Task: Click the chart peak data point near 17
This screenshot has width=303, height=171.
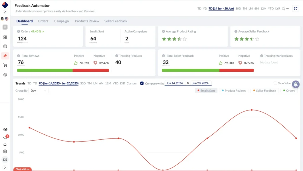Action: point(252,110)
